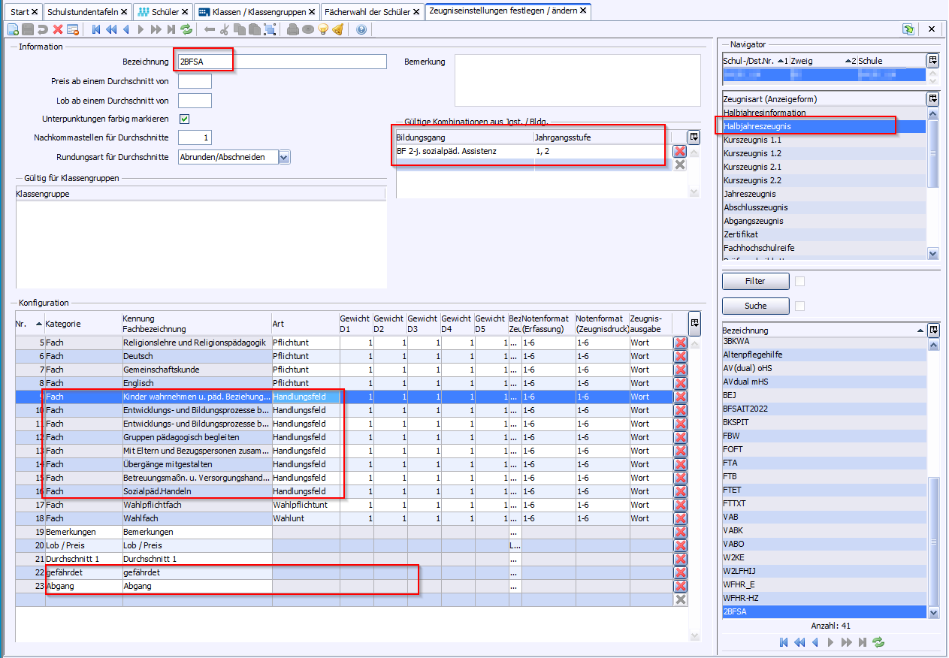Screen dimensions: 949x658
Task: Tick the checkbox next to Suche button
Action: 800,306
